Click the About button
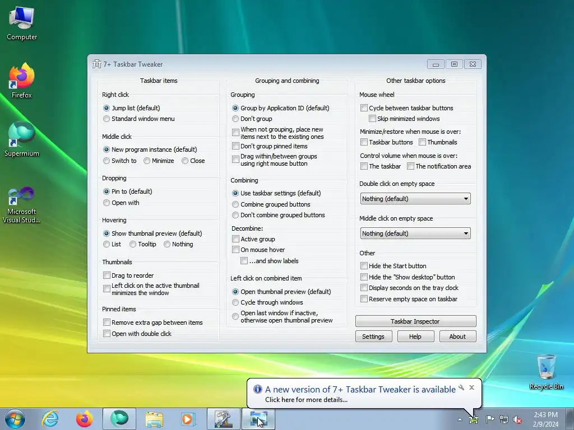This screenshot has width=574, height=430. coord(457,336)
